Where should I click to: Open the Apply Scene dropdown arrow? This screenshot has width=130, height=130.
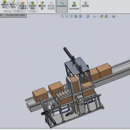click(x=110, y=17)
